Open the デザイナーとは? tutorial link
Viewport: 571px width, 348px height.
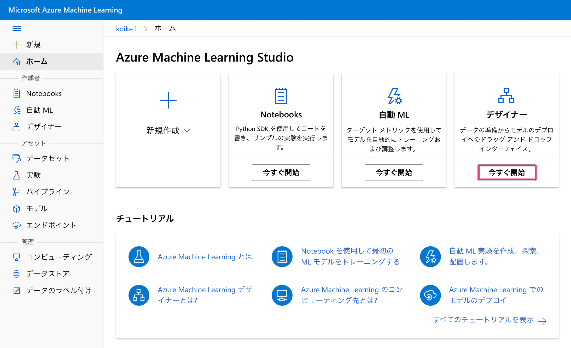point(205,295)
